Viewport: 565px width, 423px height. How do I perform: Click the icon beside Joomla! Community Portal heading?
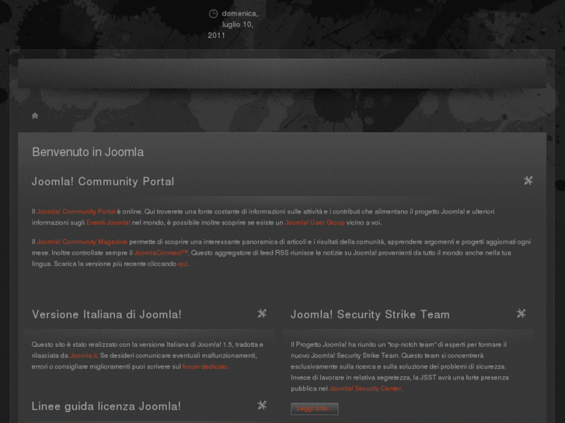(528, 180)
